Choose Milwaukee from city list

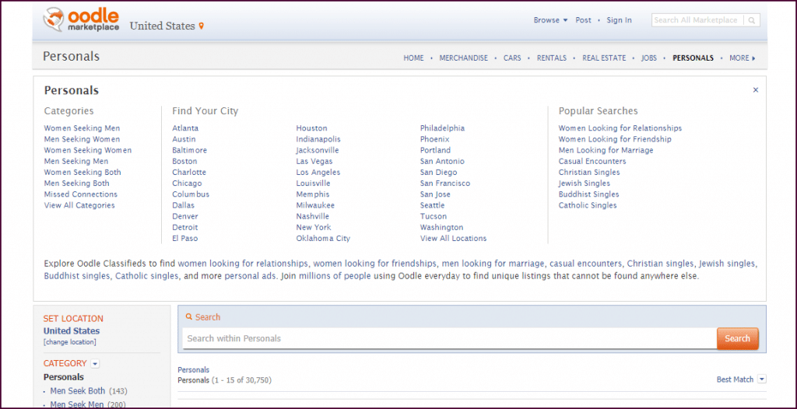[315, 205]
